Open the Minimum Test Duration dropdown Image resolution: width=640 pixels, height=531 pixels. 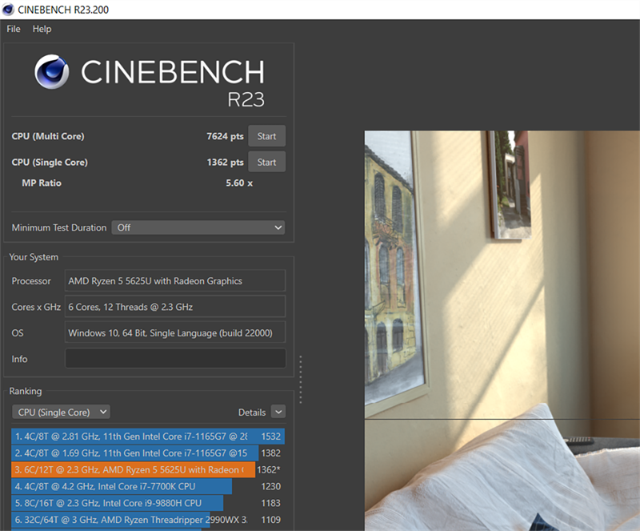pyautogui.click(x=198, y=227)
